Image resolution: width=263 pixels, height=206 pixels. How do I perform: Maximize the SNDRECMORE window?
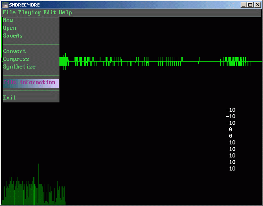click(x=250, y=5)
